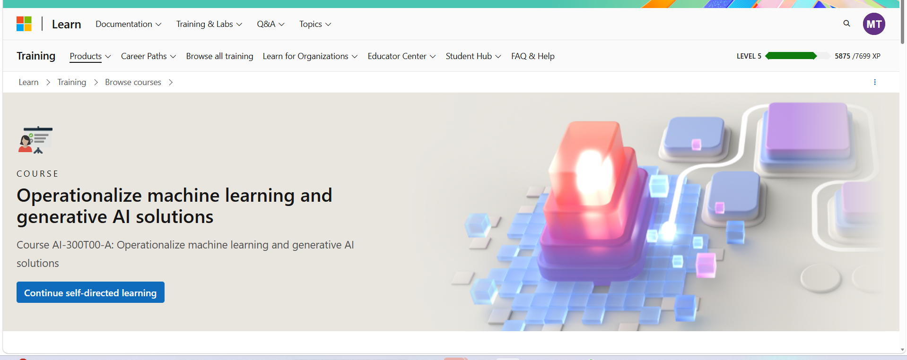Expand the Educator Center menu
Viewport: 907px width, 360px height.
401,56
